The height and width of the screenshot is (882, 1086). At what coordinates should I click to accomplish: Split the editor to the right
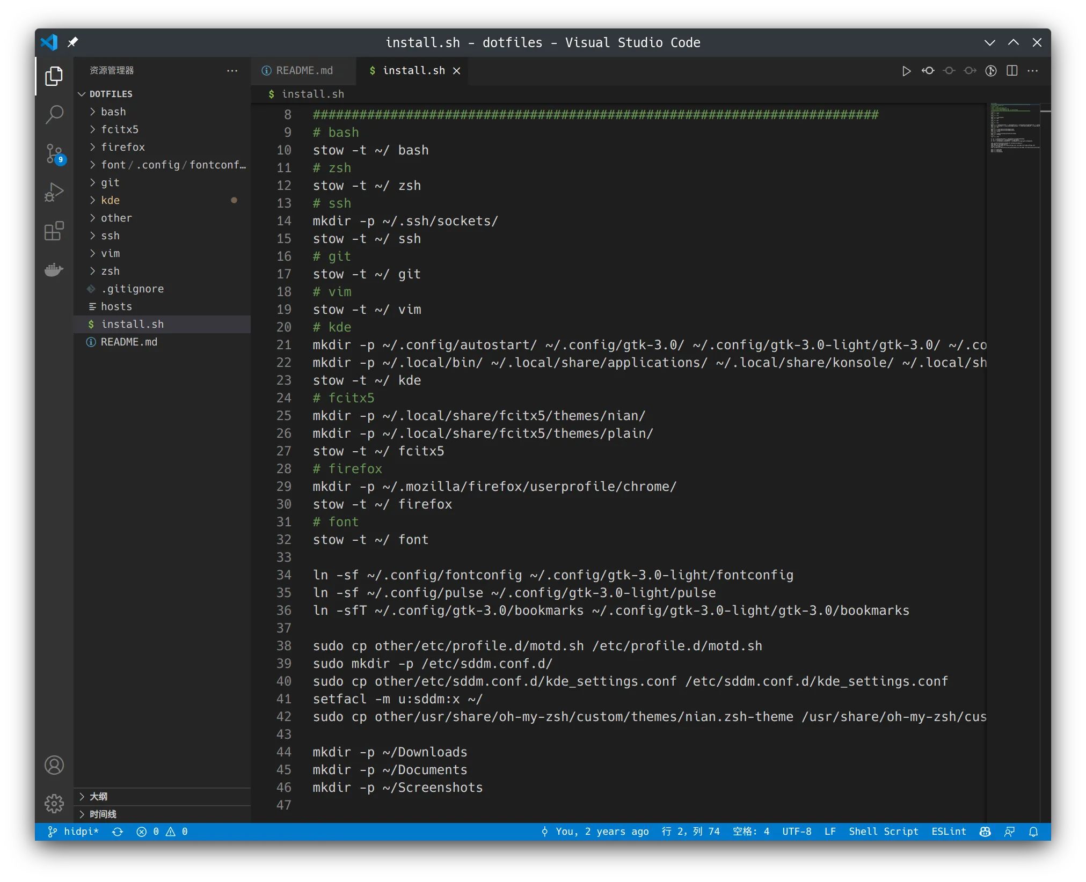(x=1012, y=71)
